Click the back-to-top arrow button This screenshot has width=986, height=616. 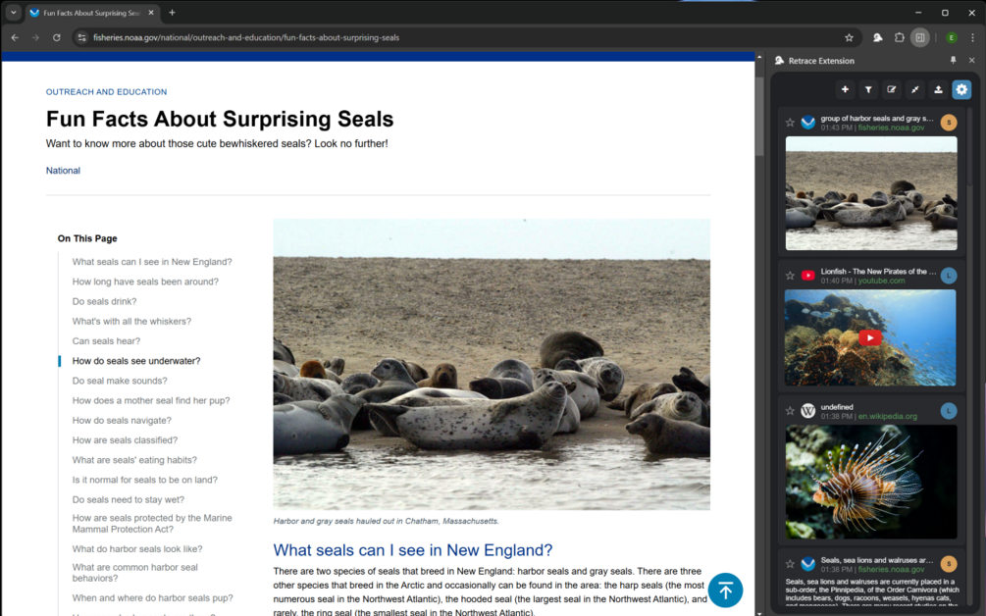pyautogui.click(x=725, y=590)
